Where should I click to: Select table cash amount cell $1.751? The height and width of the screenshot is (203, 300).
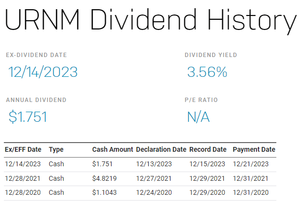point(102,164)
